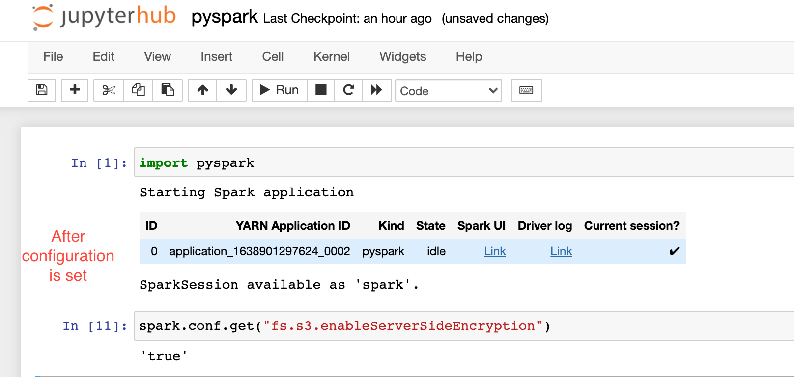Restart kernel and run all cells

tap(376, 90)
